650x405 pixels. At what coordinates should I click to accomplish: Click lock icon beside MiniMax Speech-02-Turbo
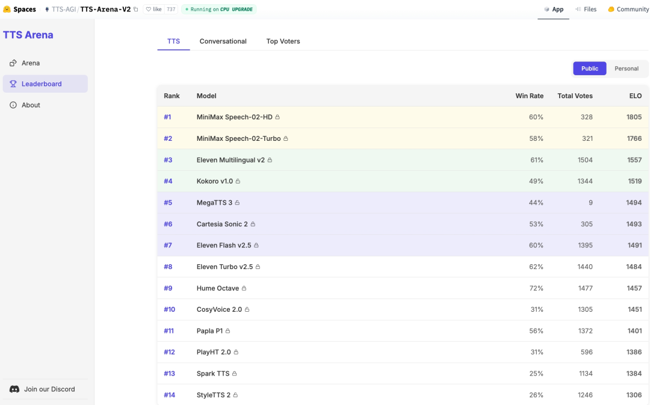pyautogui.click(x=286, y=138)
